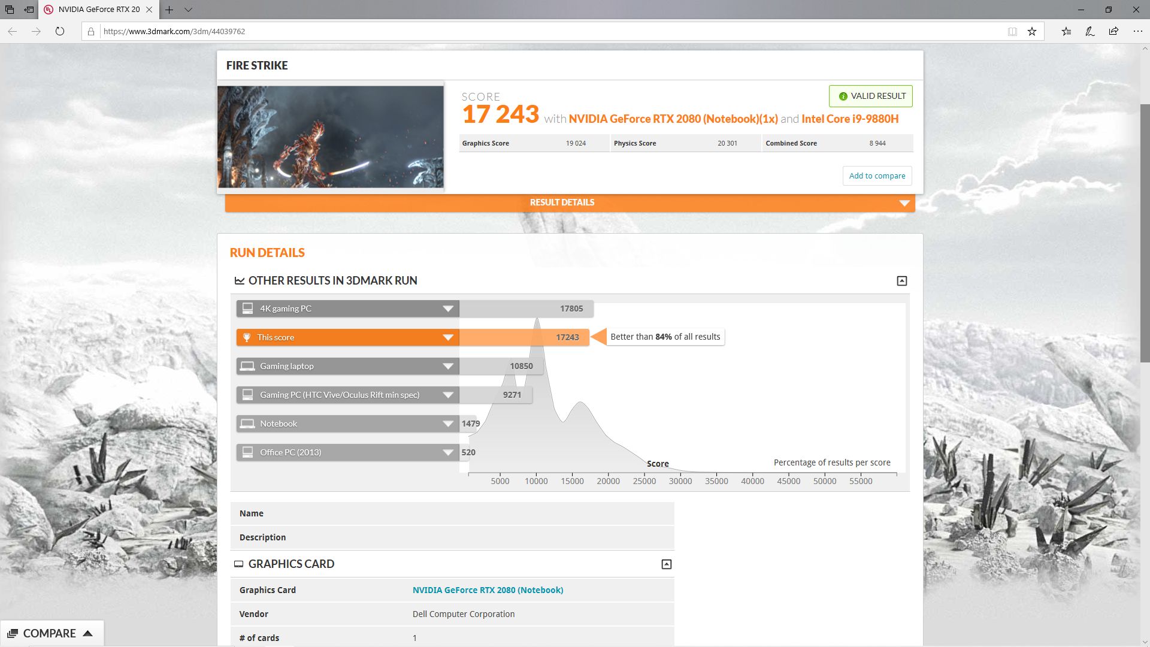
Task: Click the scrollbar down arrow
Action: tap(1145, 642)
